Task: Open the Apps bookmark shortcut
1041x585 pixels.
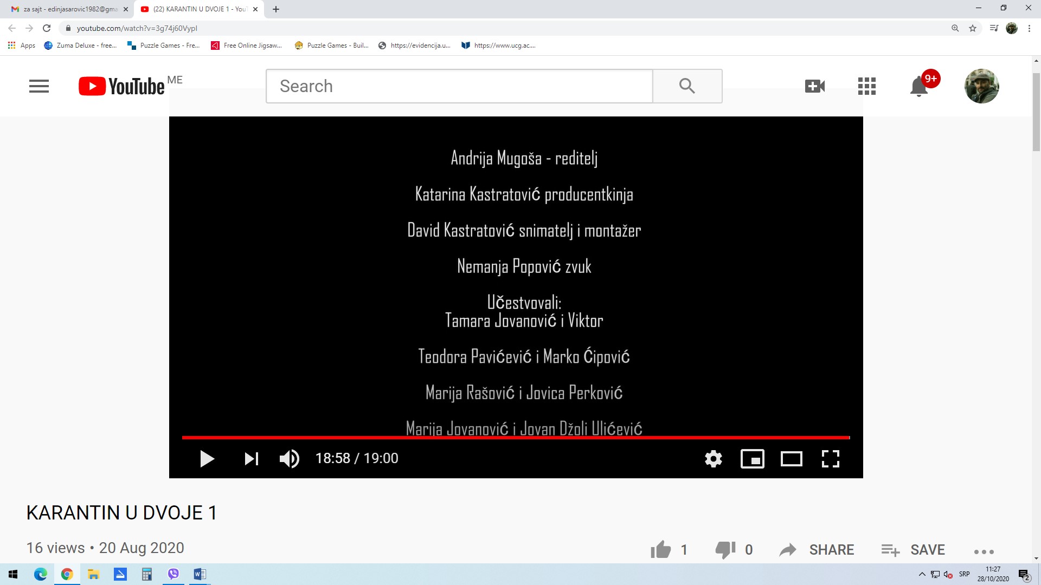Action: (x=22, y=45)
